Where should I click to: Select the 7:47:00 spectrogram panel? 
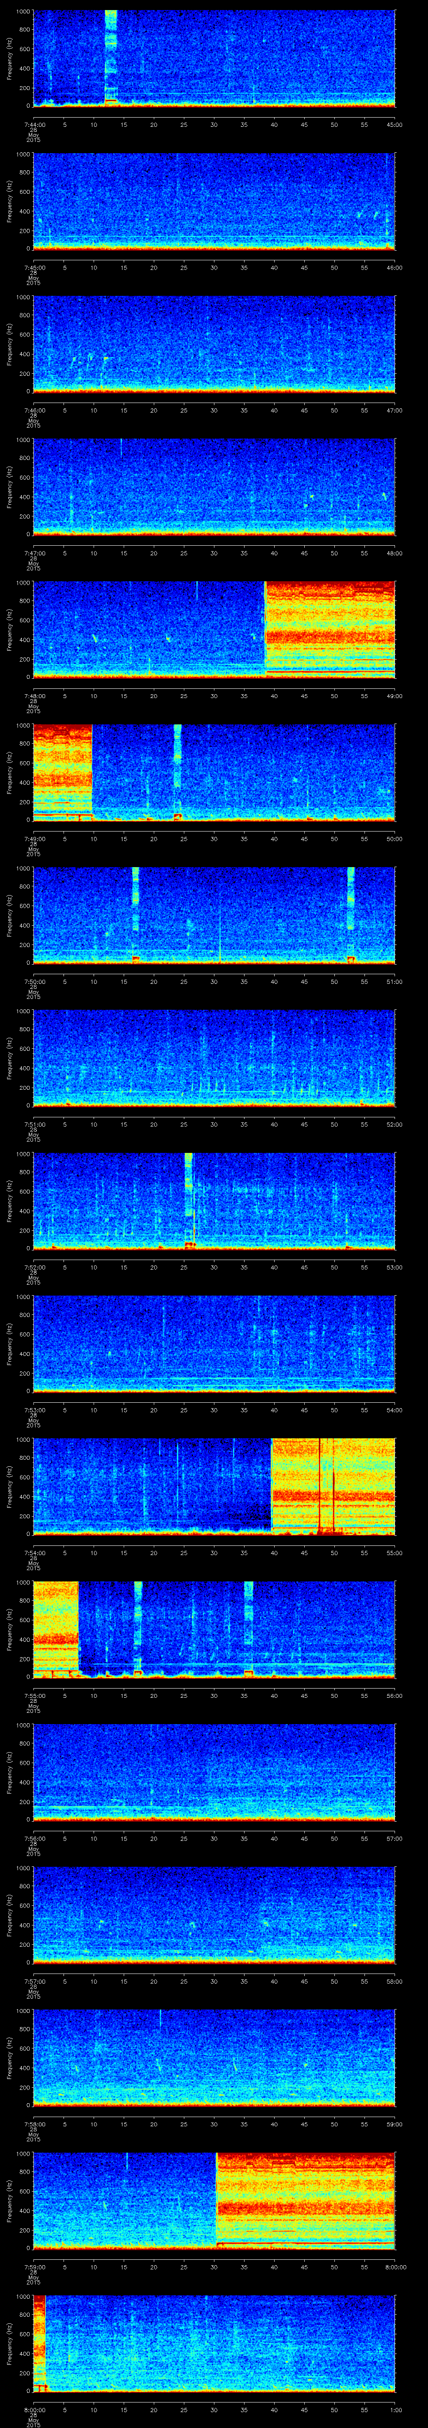pyautogui.click(x=214, y=486)
